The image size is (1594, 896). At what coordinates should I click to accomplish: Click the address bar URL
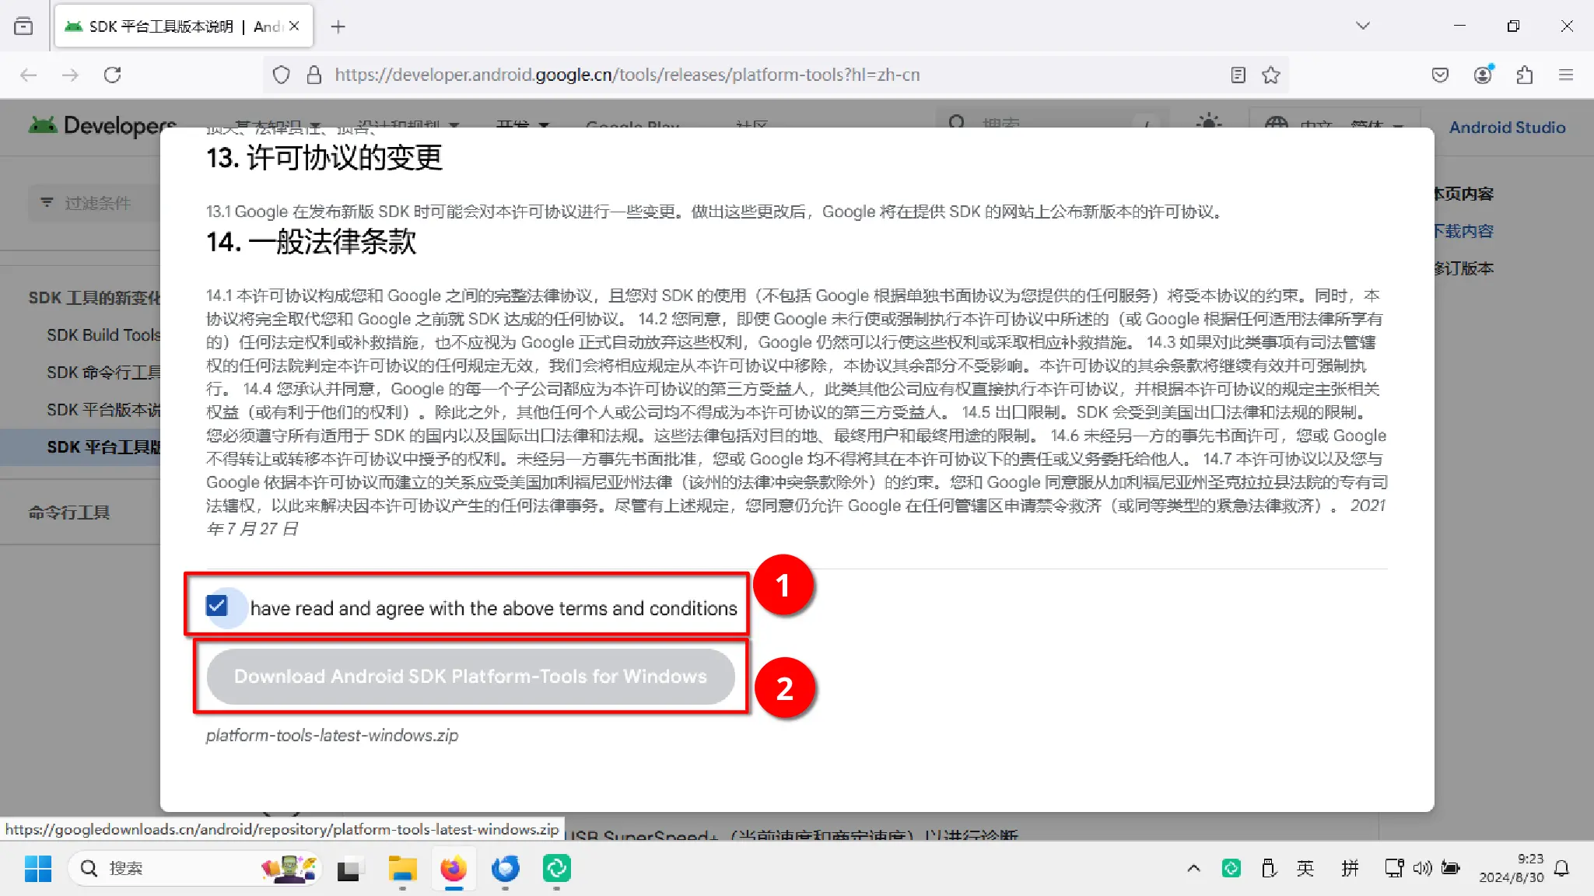[627, 75]
